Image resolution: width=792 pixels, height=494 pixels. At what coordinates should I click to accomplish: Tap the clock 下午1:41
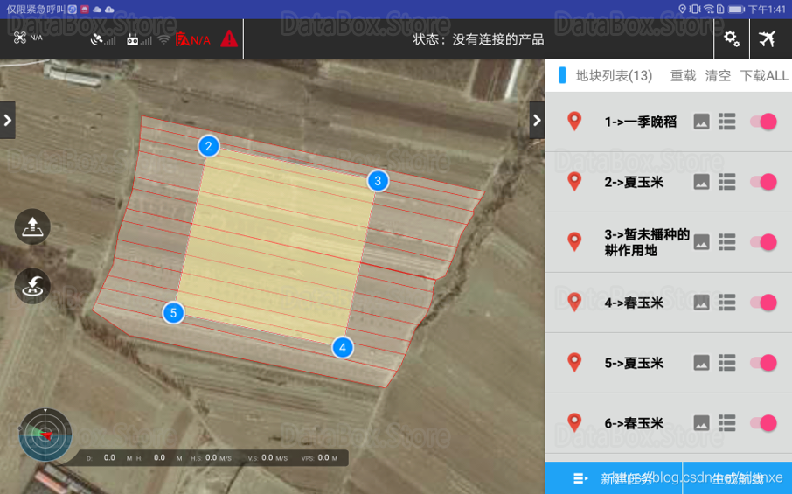pyautogui.click(x=767, y=9)
